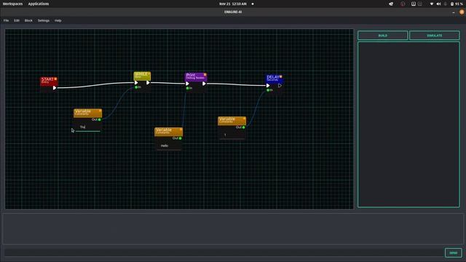The image size is (466, 262).
Task: Open the clock and calendar in top bar
Action: click(233, 4)
